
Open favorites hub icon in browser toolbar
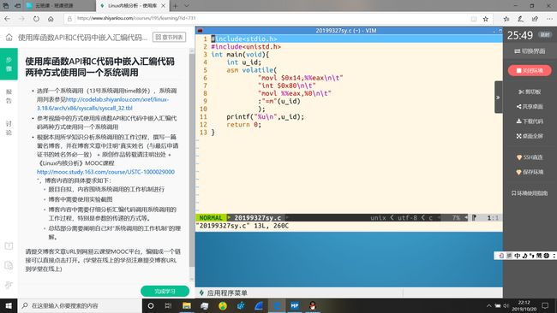(x=506, y=19)
